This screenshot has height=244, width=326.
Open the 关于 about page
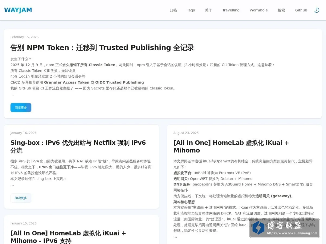click(x=208, y=10)
